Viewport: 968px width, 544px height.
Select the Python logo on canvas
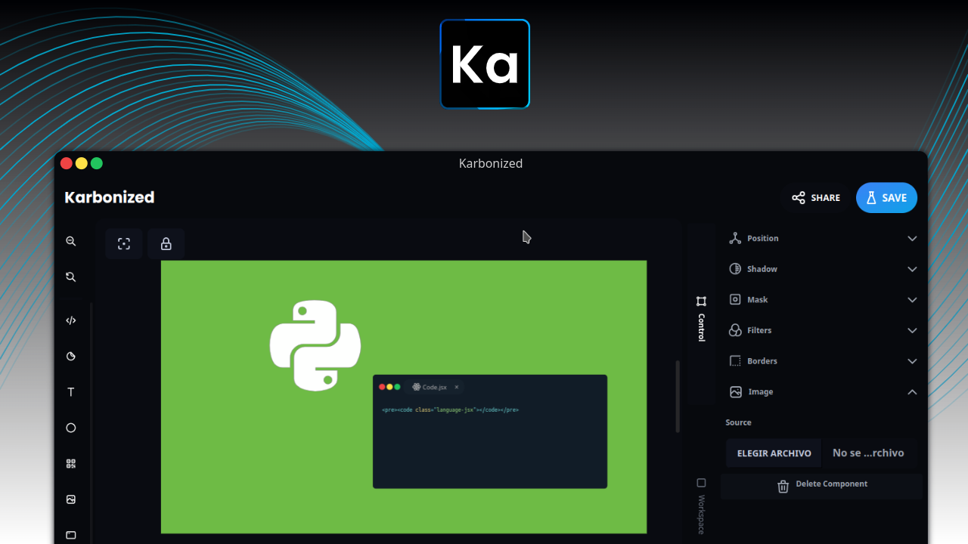315,345
